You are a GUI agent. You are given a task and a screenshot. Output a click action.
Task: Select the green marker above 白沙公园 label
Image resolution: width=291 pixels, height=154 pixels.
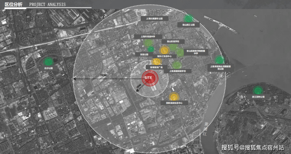(x=48, y=62)
